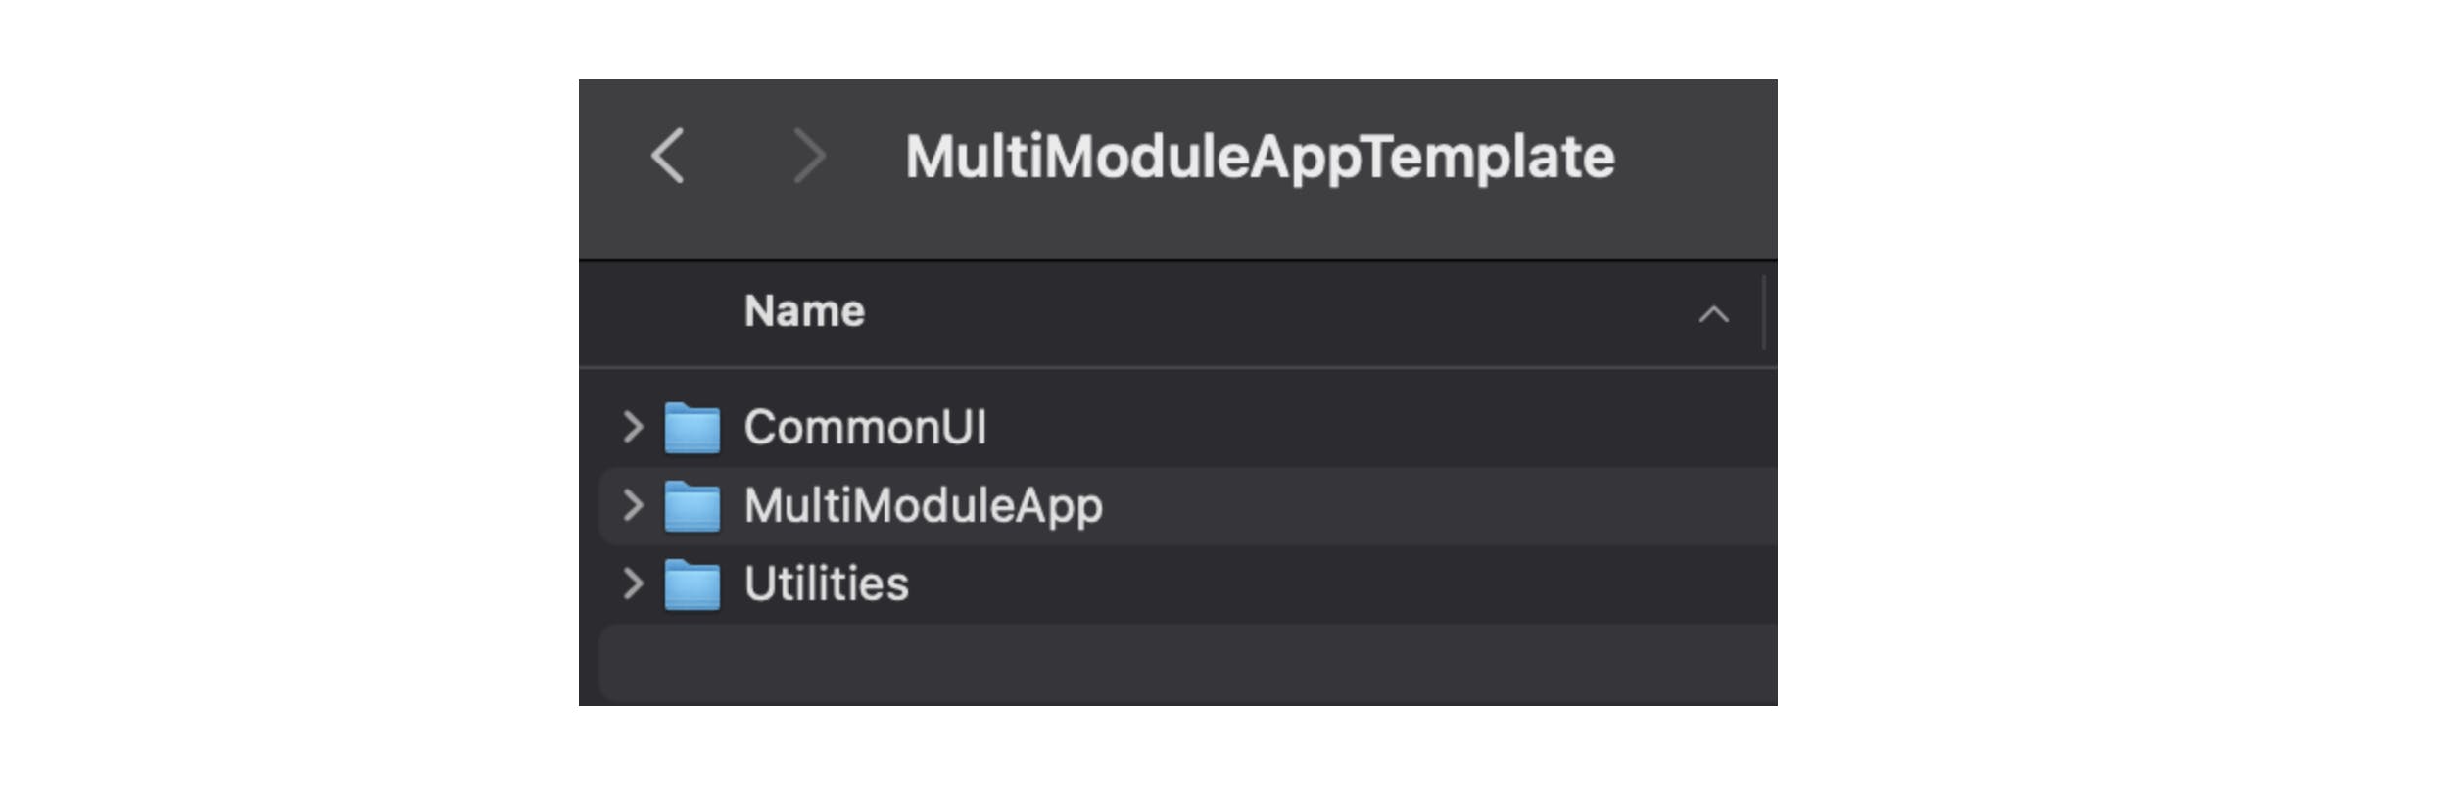
Task: Click the Utilities folder icon
Action: (697, 583)
